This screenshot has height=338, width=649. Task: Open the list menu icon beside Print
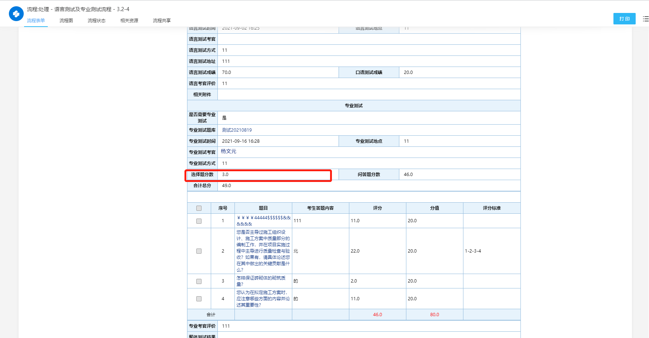[x=646, y=18]
